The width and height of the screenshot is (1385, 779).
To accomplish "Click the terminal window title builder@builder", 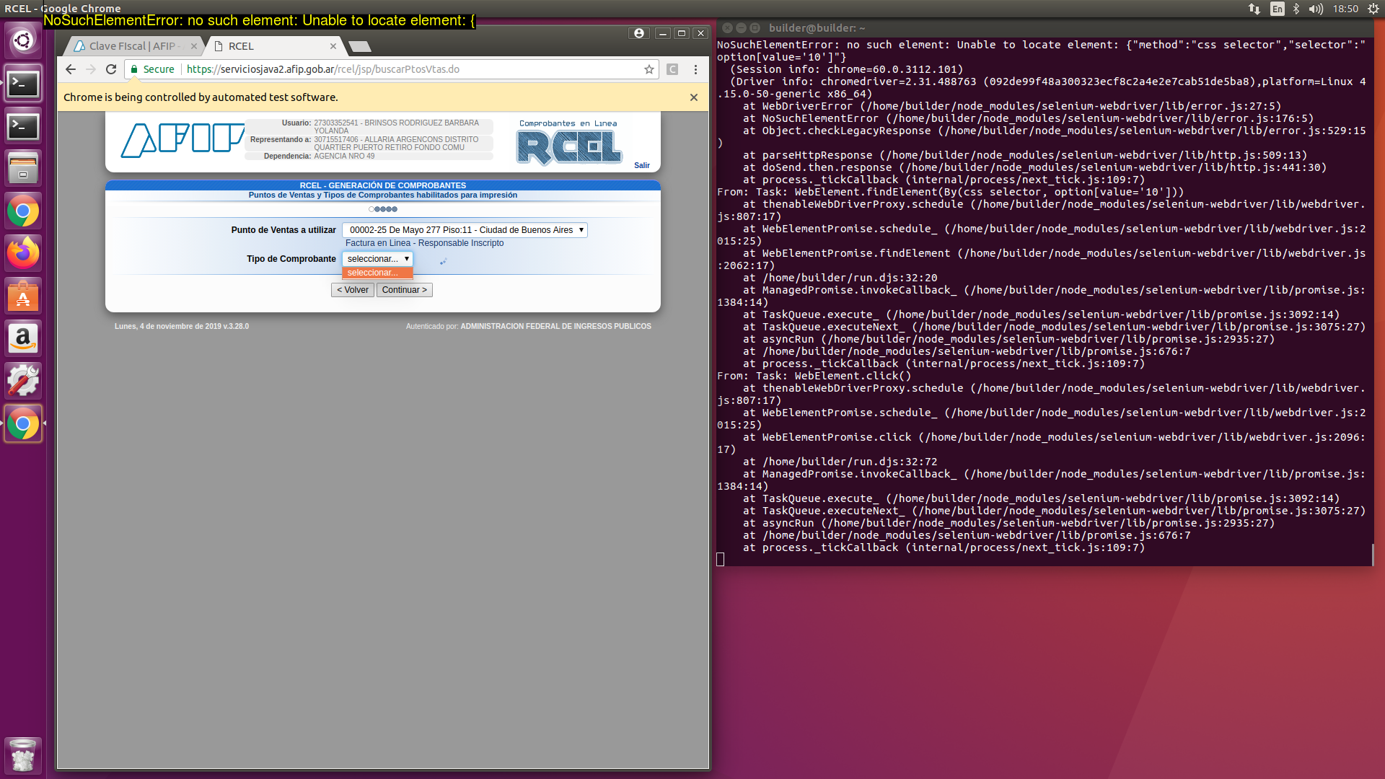I will (817, 28).
